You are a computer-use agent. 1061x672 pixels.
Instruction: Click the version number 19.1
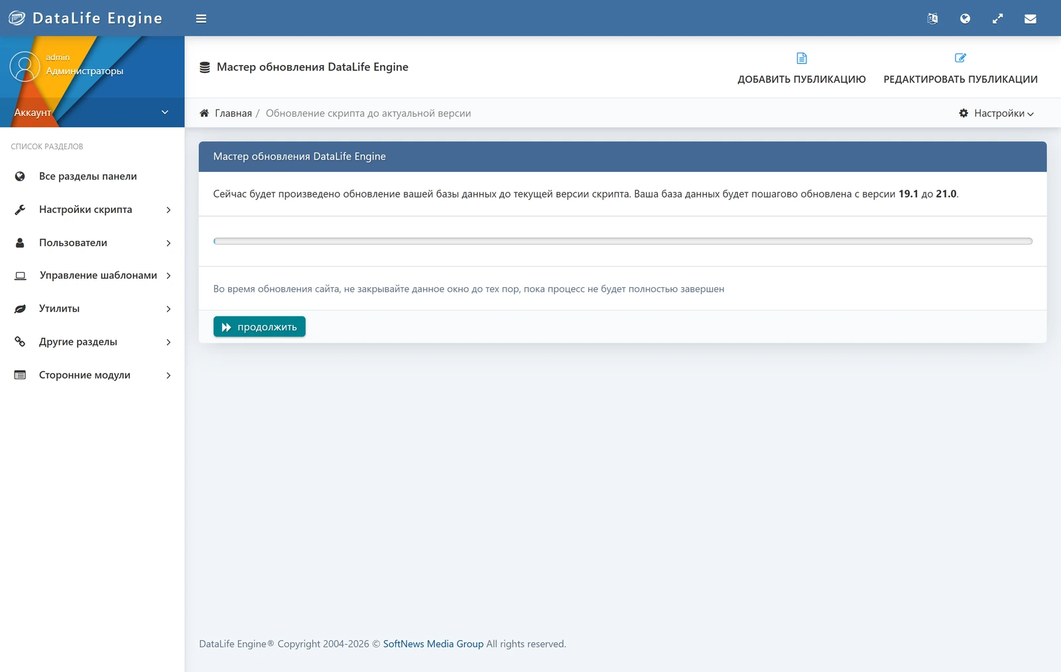(x=908, y=194)
